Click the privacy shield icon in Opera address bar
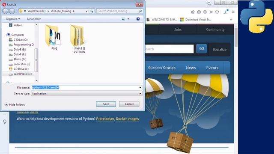 205,12
